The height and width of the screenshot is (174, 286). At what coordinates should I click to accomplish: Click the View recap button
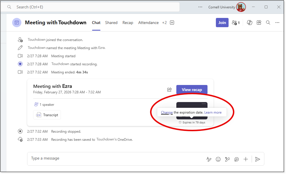[x=192, y=90]
